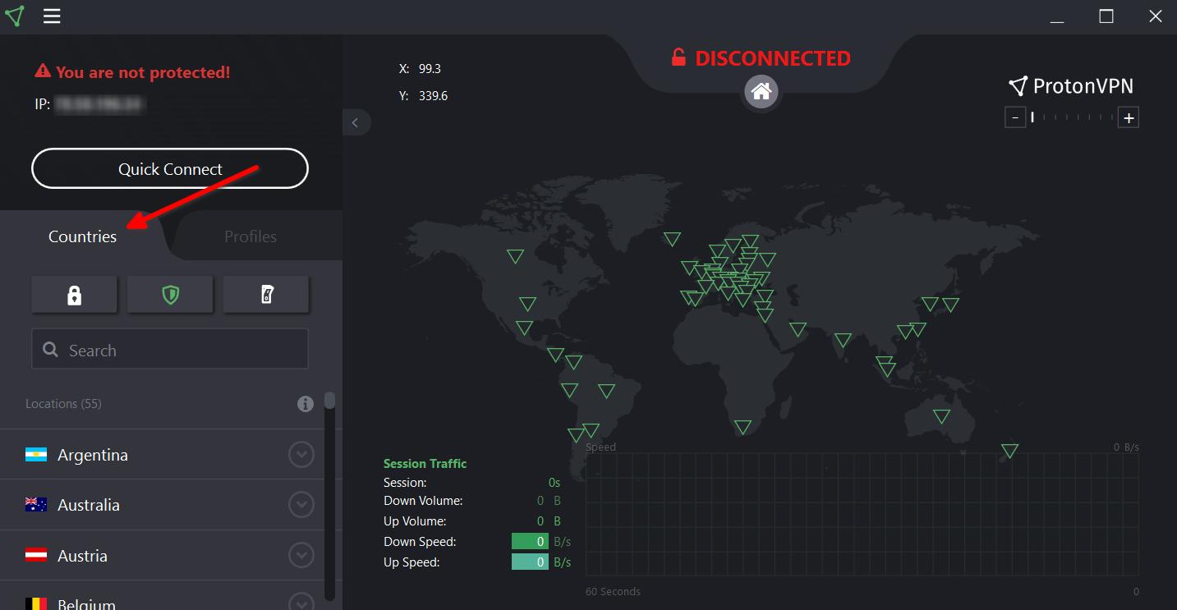The width and height of the screenshot is (1177, 610).
Task: Click the red unlocked padlock icon
Action: (678, 57)
